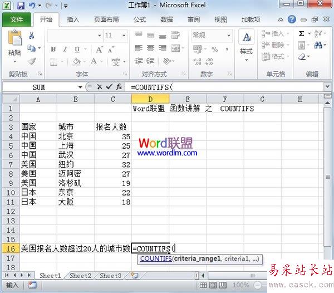Screen dimensions: 334x293
Task: Click the Increase Indent icon
Action: click(150, 61)
